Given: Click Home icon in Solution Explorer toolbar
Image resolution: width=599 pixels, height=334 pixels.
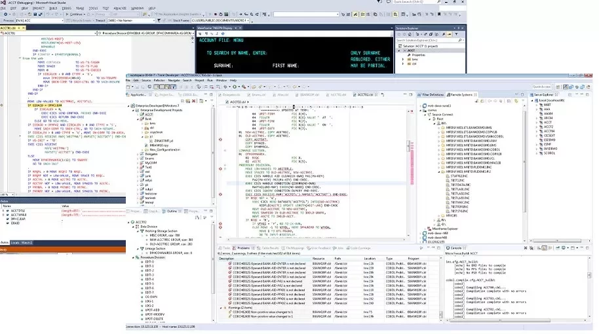Looking at the screenshot, I should [410, 34].
